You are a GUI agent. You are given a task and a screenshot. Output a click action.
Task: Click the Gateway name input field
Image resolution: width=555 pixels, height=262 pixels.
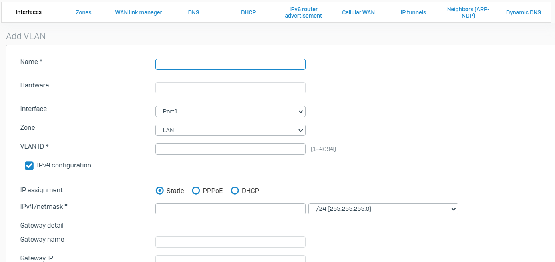click(230, 242)
